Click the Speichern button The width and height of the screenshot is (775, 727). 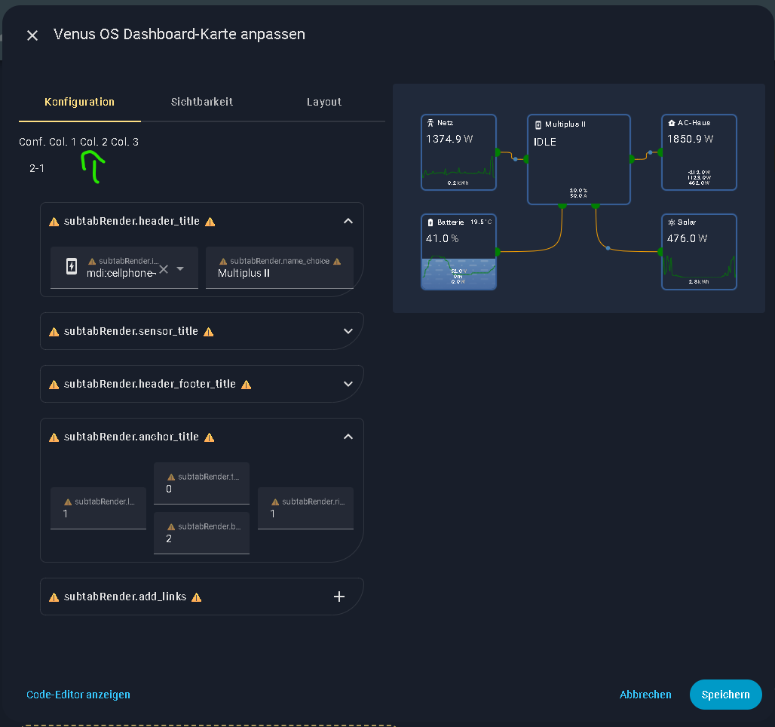click(x=725, y=695)
